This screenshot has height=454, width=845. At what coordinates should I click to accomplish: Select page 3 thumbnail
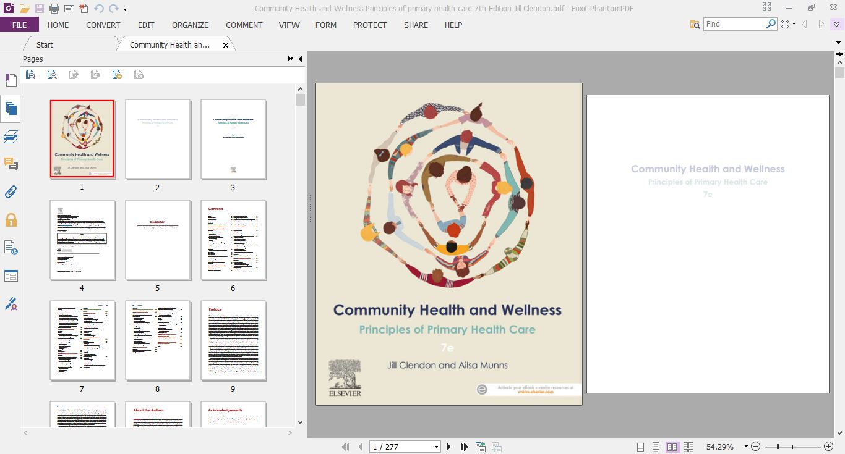click(x=233, y=139)
